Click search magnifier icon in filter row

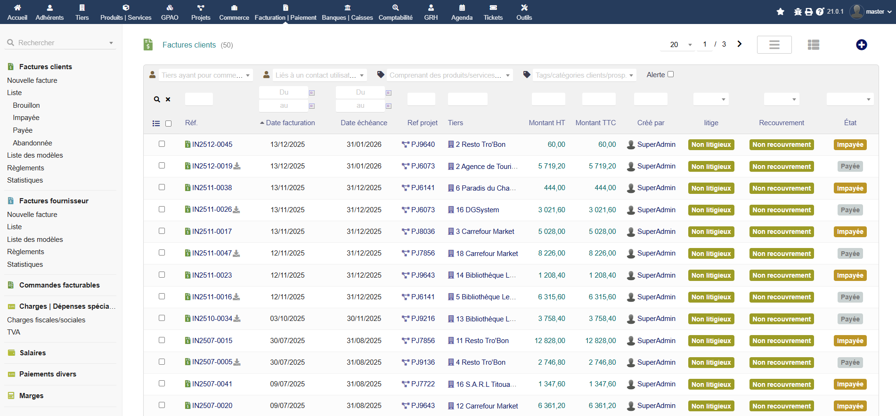(x=157, y=99)
